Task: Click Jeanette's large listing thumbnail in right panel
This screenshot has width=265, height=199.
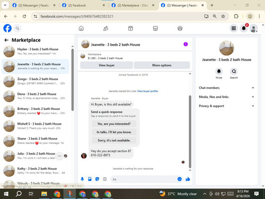Action: pos(227,48)
